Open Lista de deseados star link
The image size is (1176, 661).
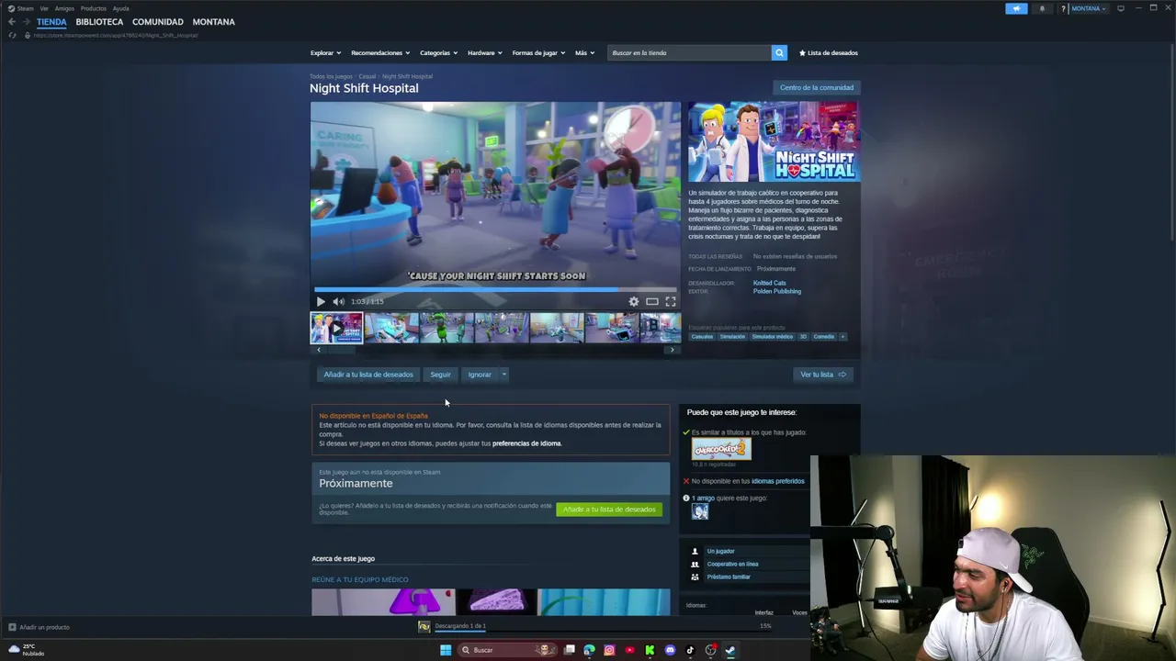pos(829,52)
